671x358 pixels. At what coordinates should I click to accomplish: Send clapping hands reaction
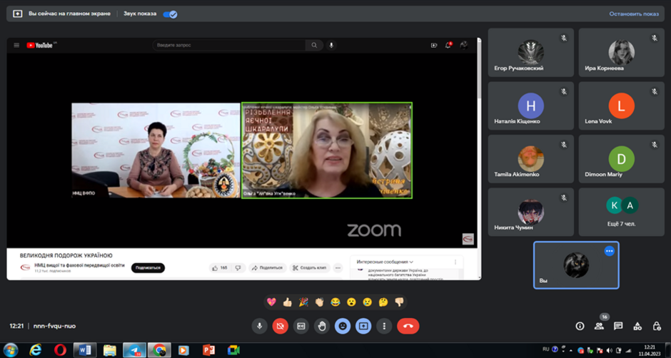tap(319, 302)
